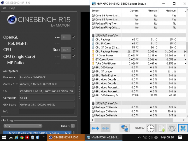Screen dimensions: 188x141
Task: Click Run button for CPU test
Action: point(66,50)
